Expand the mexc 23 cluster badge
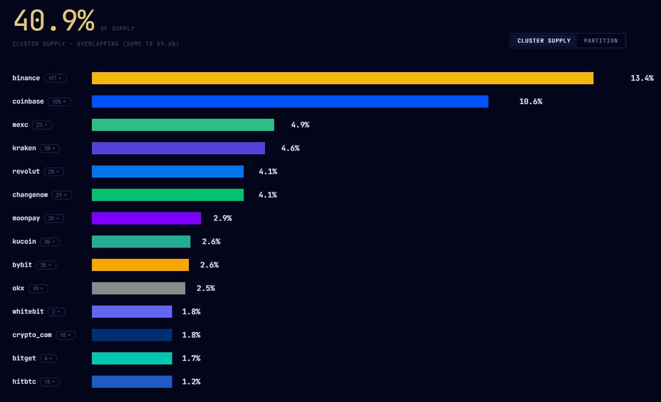The height and width of the screenshot is (402, 661). [x=42, y=125]
